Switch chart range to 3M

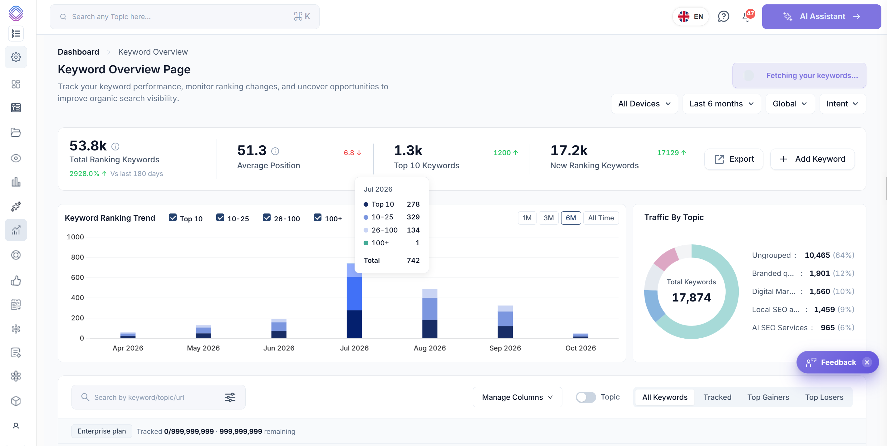click(x=548, y=218)
